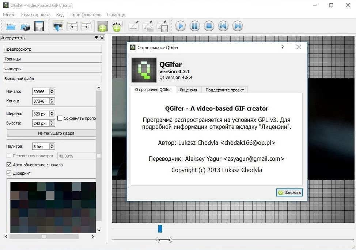Click the color palette preview grid
The width and height of the screenshot is (356, 250).
coord(53,207)
